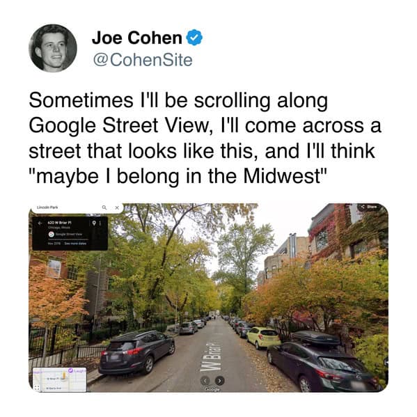Image resolution: width=417 pixels, height=417 pixels.
Task: Click the location pin icon in address panel
Action: pos(94,223)
